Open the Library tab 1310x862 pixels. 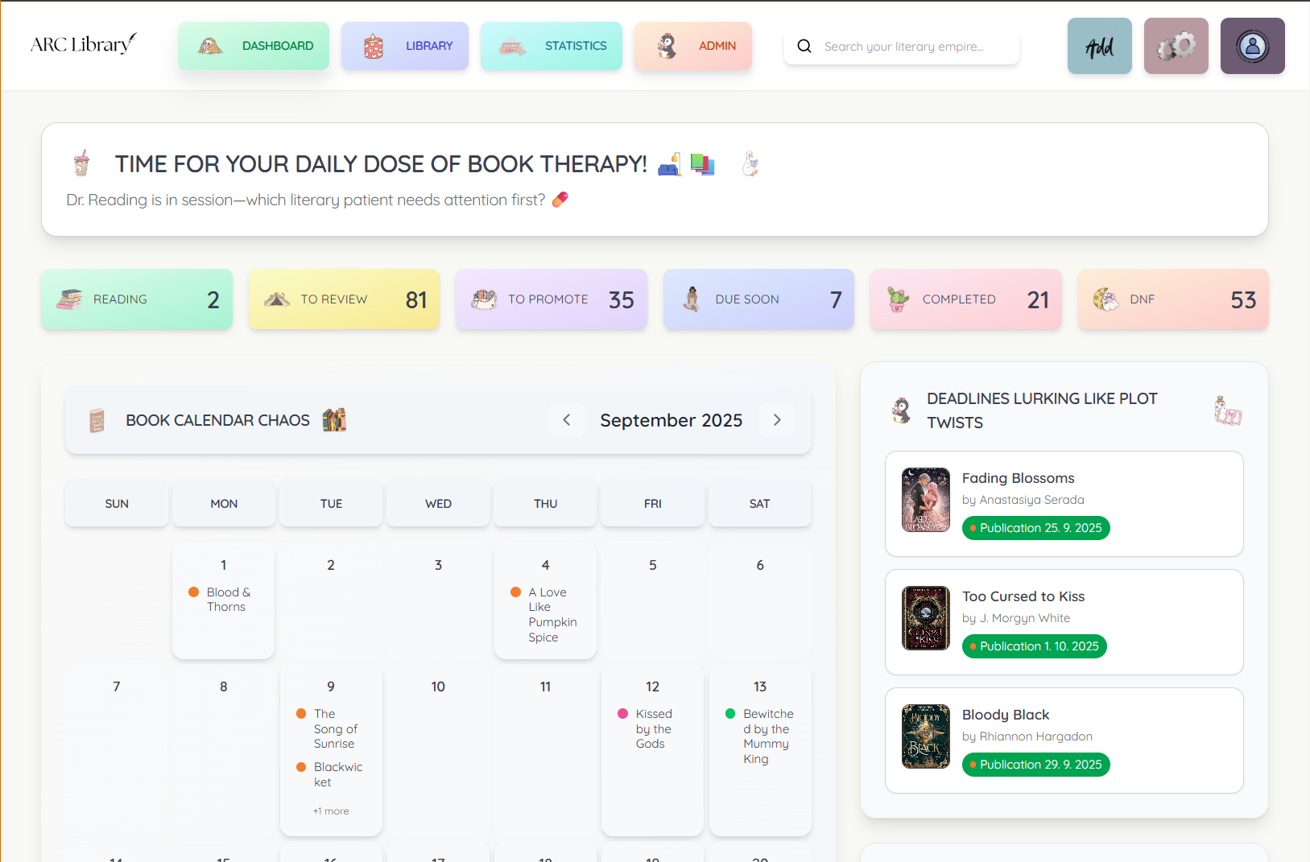405,46
